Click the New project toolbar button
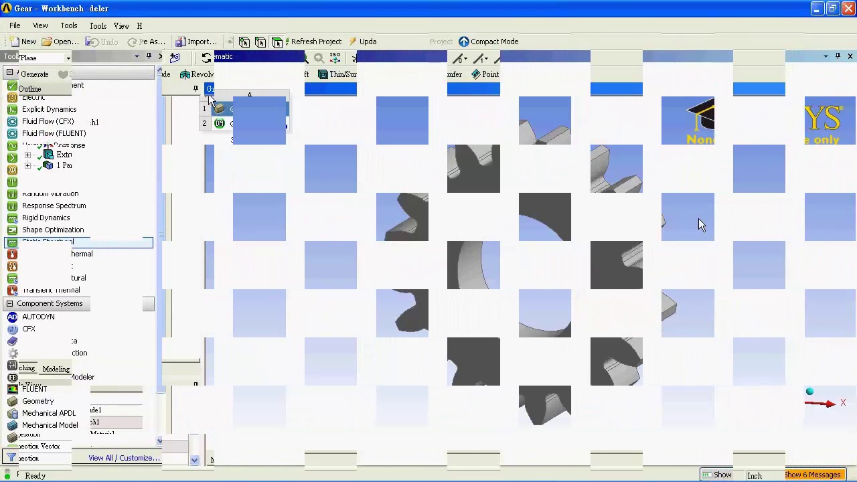857x482 pixels. click(x=23, y=42)
